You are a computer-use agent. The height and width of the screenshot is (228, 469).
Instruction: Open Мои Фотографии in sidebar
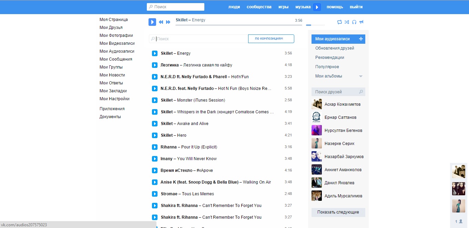(116, 35)
